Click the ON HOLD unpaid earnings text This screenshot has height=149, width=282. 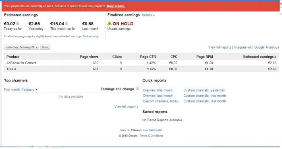(x=123, y=24)
